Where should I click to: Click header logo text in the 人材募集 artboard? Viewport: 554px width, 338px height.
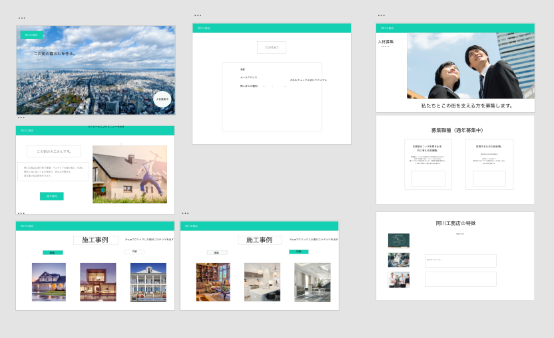pos(388,28)
